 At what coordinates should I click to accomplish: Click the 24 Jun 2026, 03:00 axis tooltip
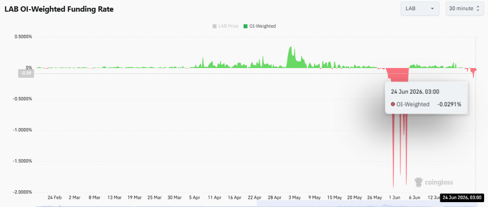(x=462, y=198)
